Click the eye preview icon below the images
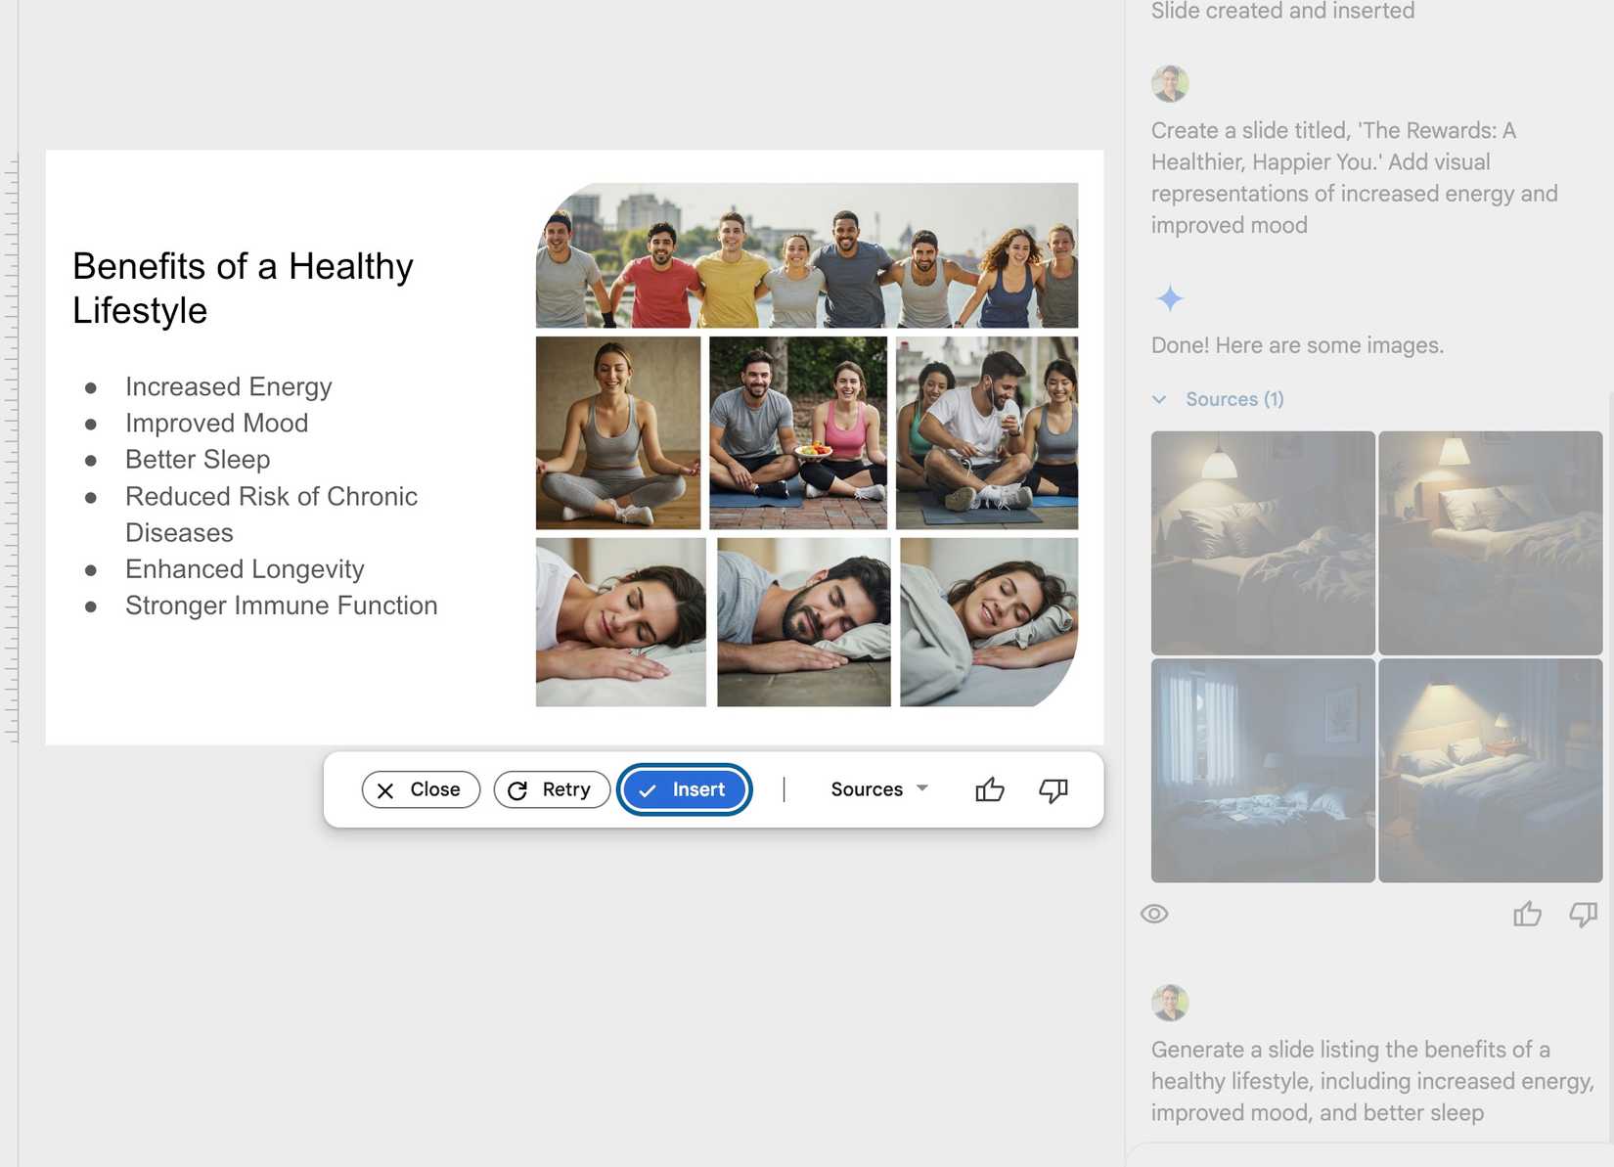The image size is (1614, 1167). [x=1154, y=914]
